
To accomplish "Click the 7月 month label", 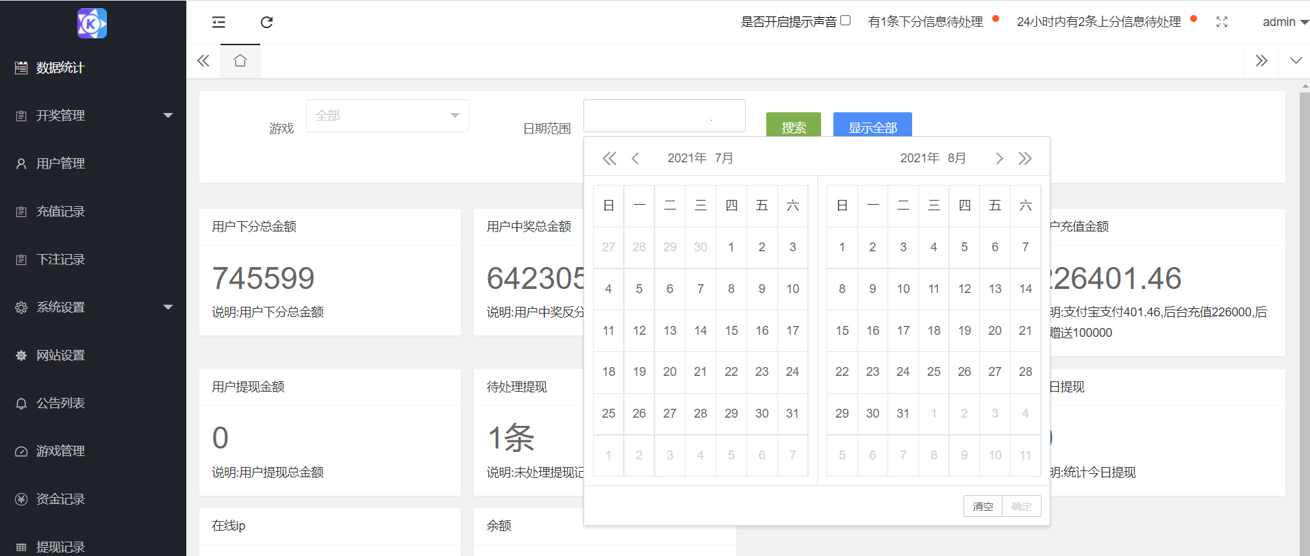I will pyautogui.click(x=724, y=158).
